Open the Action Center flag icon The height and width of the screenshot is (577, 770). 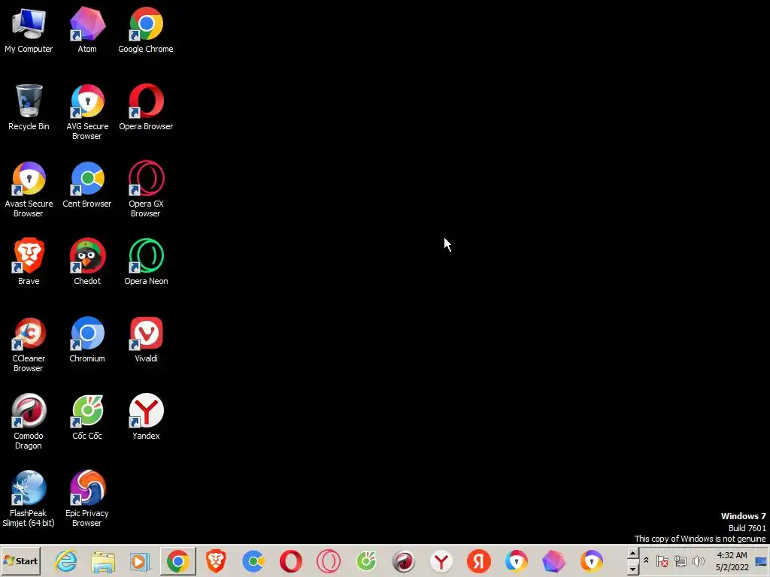(662, 560)
